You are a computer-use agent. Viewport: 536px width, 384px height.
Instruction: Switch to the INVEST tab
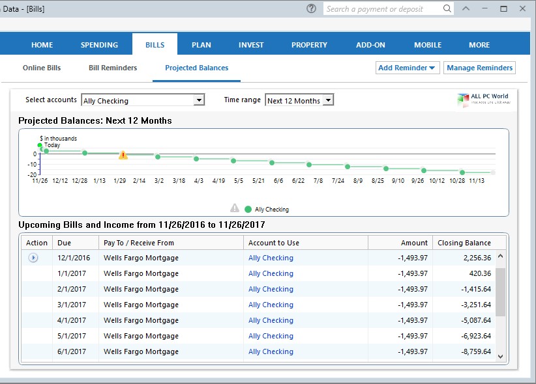point(251,45)
